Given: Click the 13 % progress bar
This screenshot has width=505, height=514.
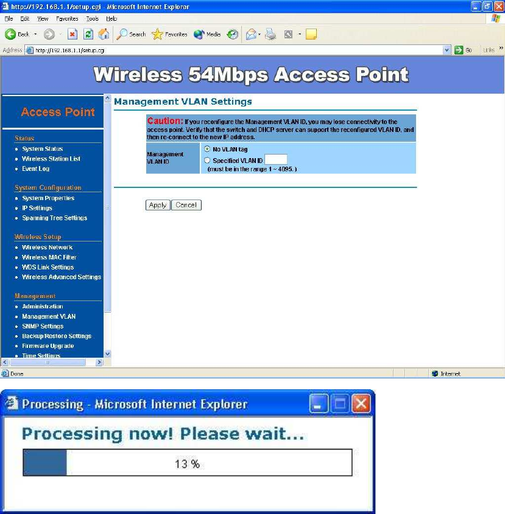Looking at the screenshot, I should 188,462.
